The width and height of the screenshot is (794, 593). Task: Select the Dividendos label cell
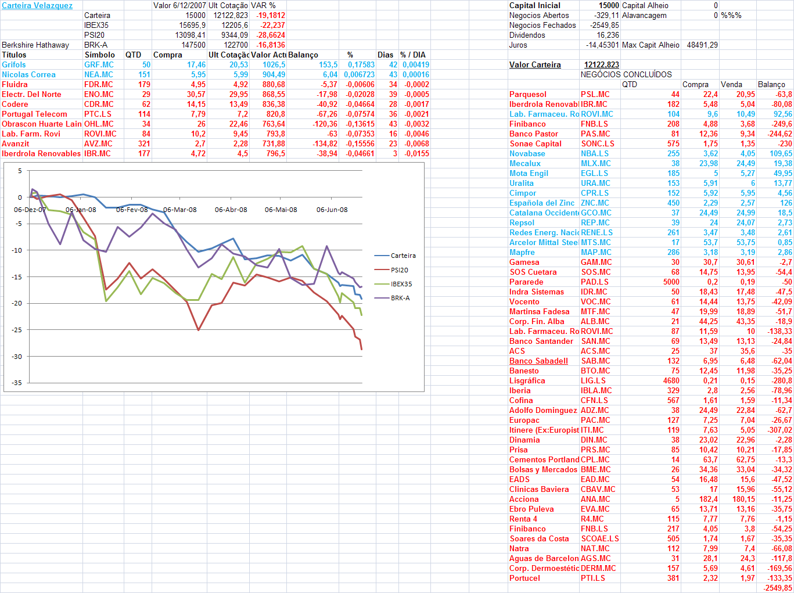pos(527,35)
